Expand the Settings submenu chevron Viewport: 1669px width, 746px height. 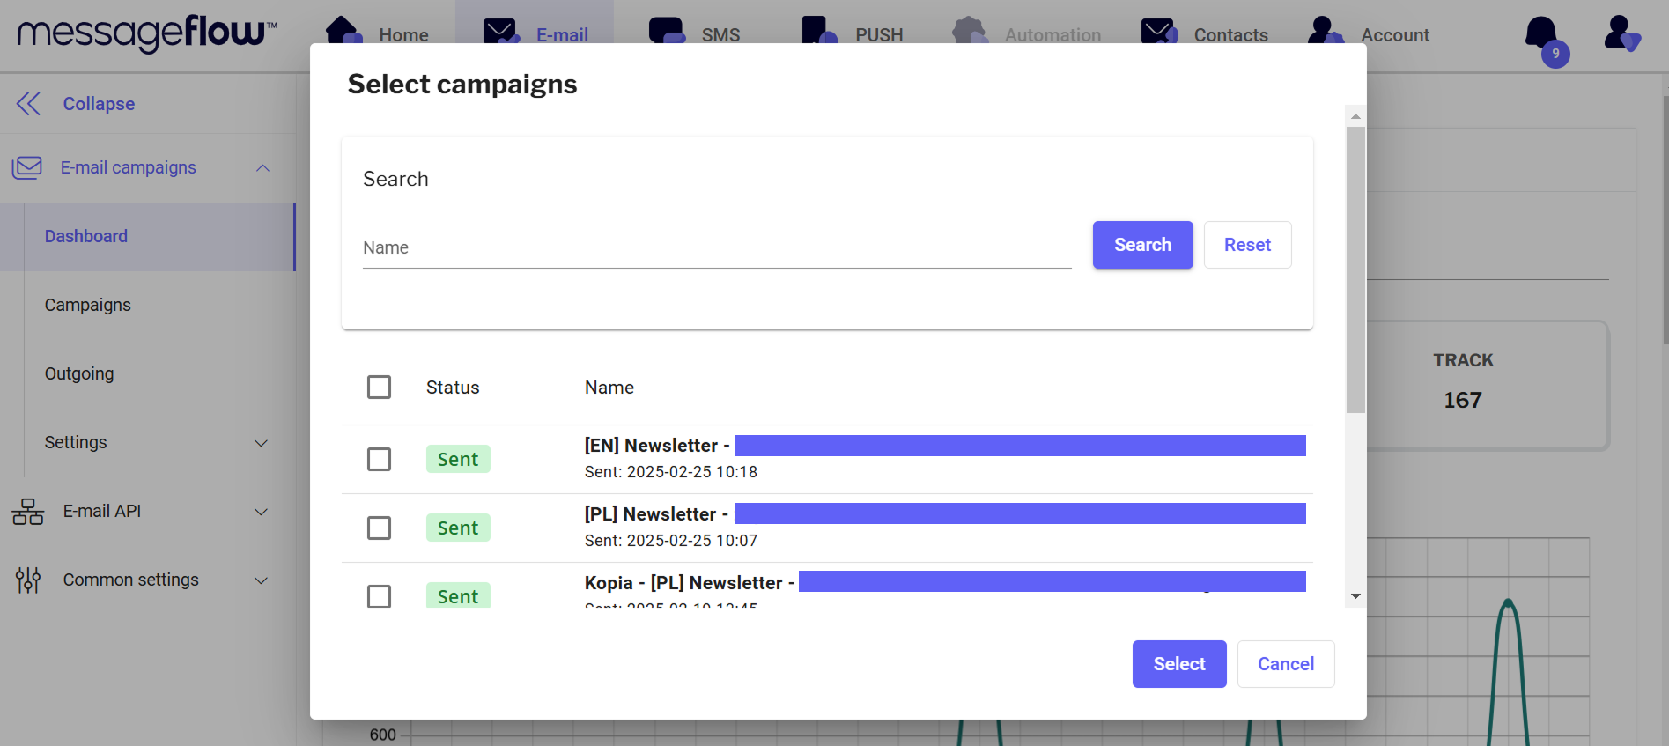point(261,443)
